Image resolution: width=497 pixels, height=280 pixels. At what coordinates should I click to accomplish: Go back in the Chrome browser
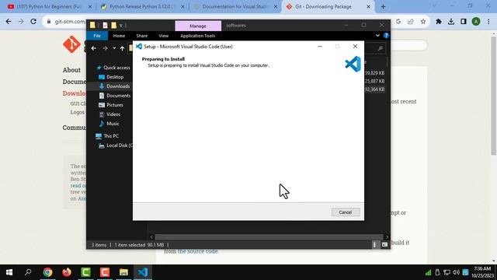pos(9,21)
